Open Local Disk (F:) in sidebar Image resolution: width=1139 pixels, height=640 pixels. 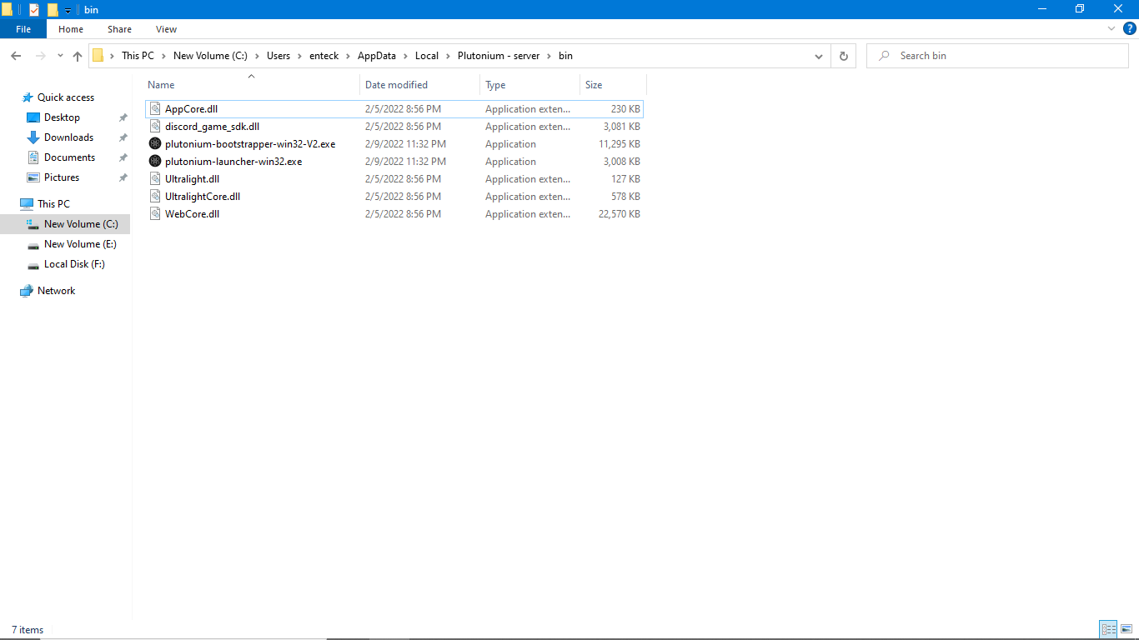[x=74, y=264]
